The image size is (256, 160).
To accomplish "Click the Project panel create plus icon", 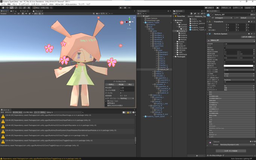I will tap(175, 14).
